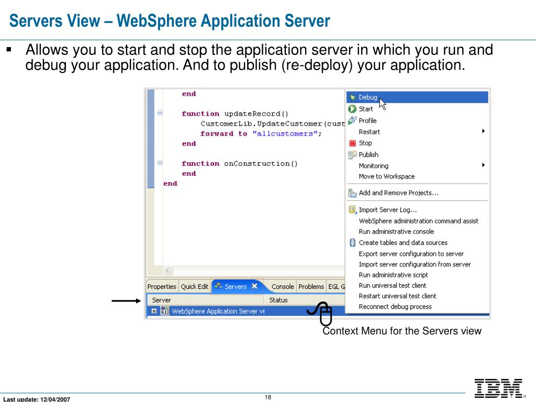Viewport: 536px width, 402px height.
Task: Switch to the Properties tab
Action: point(162,286)
